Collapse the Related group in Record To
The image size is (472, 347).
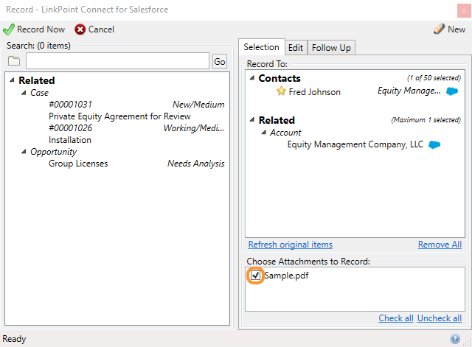(x=252, y=119)
